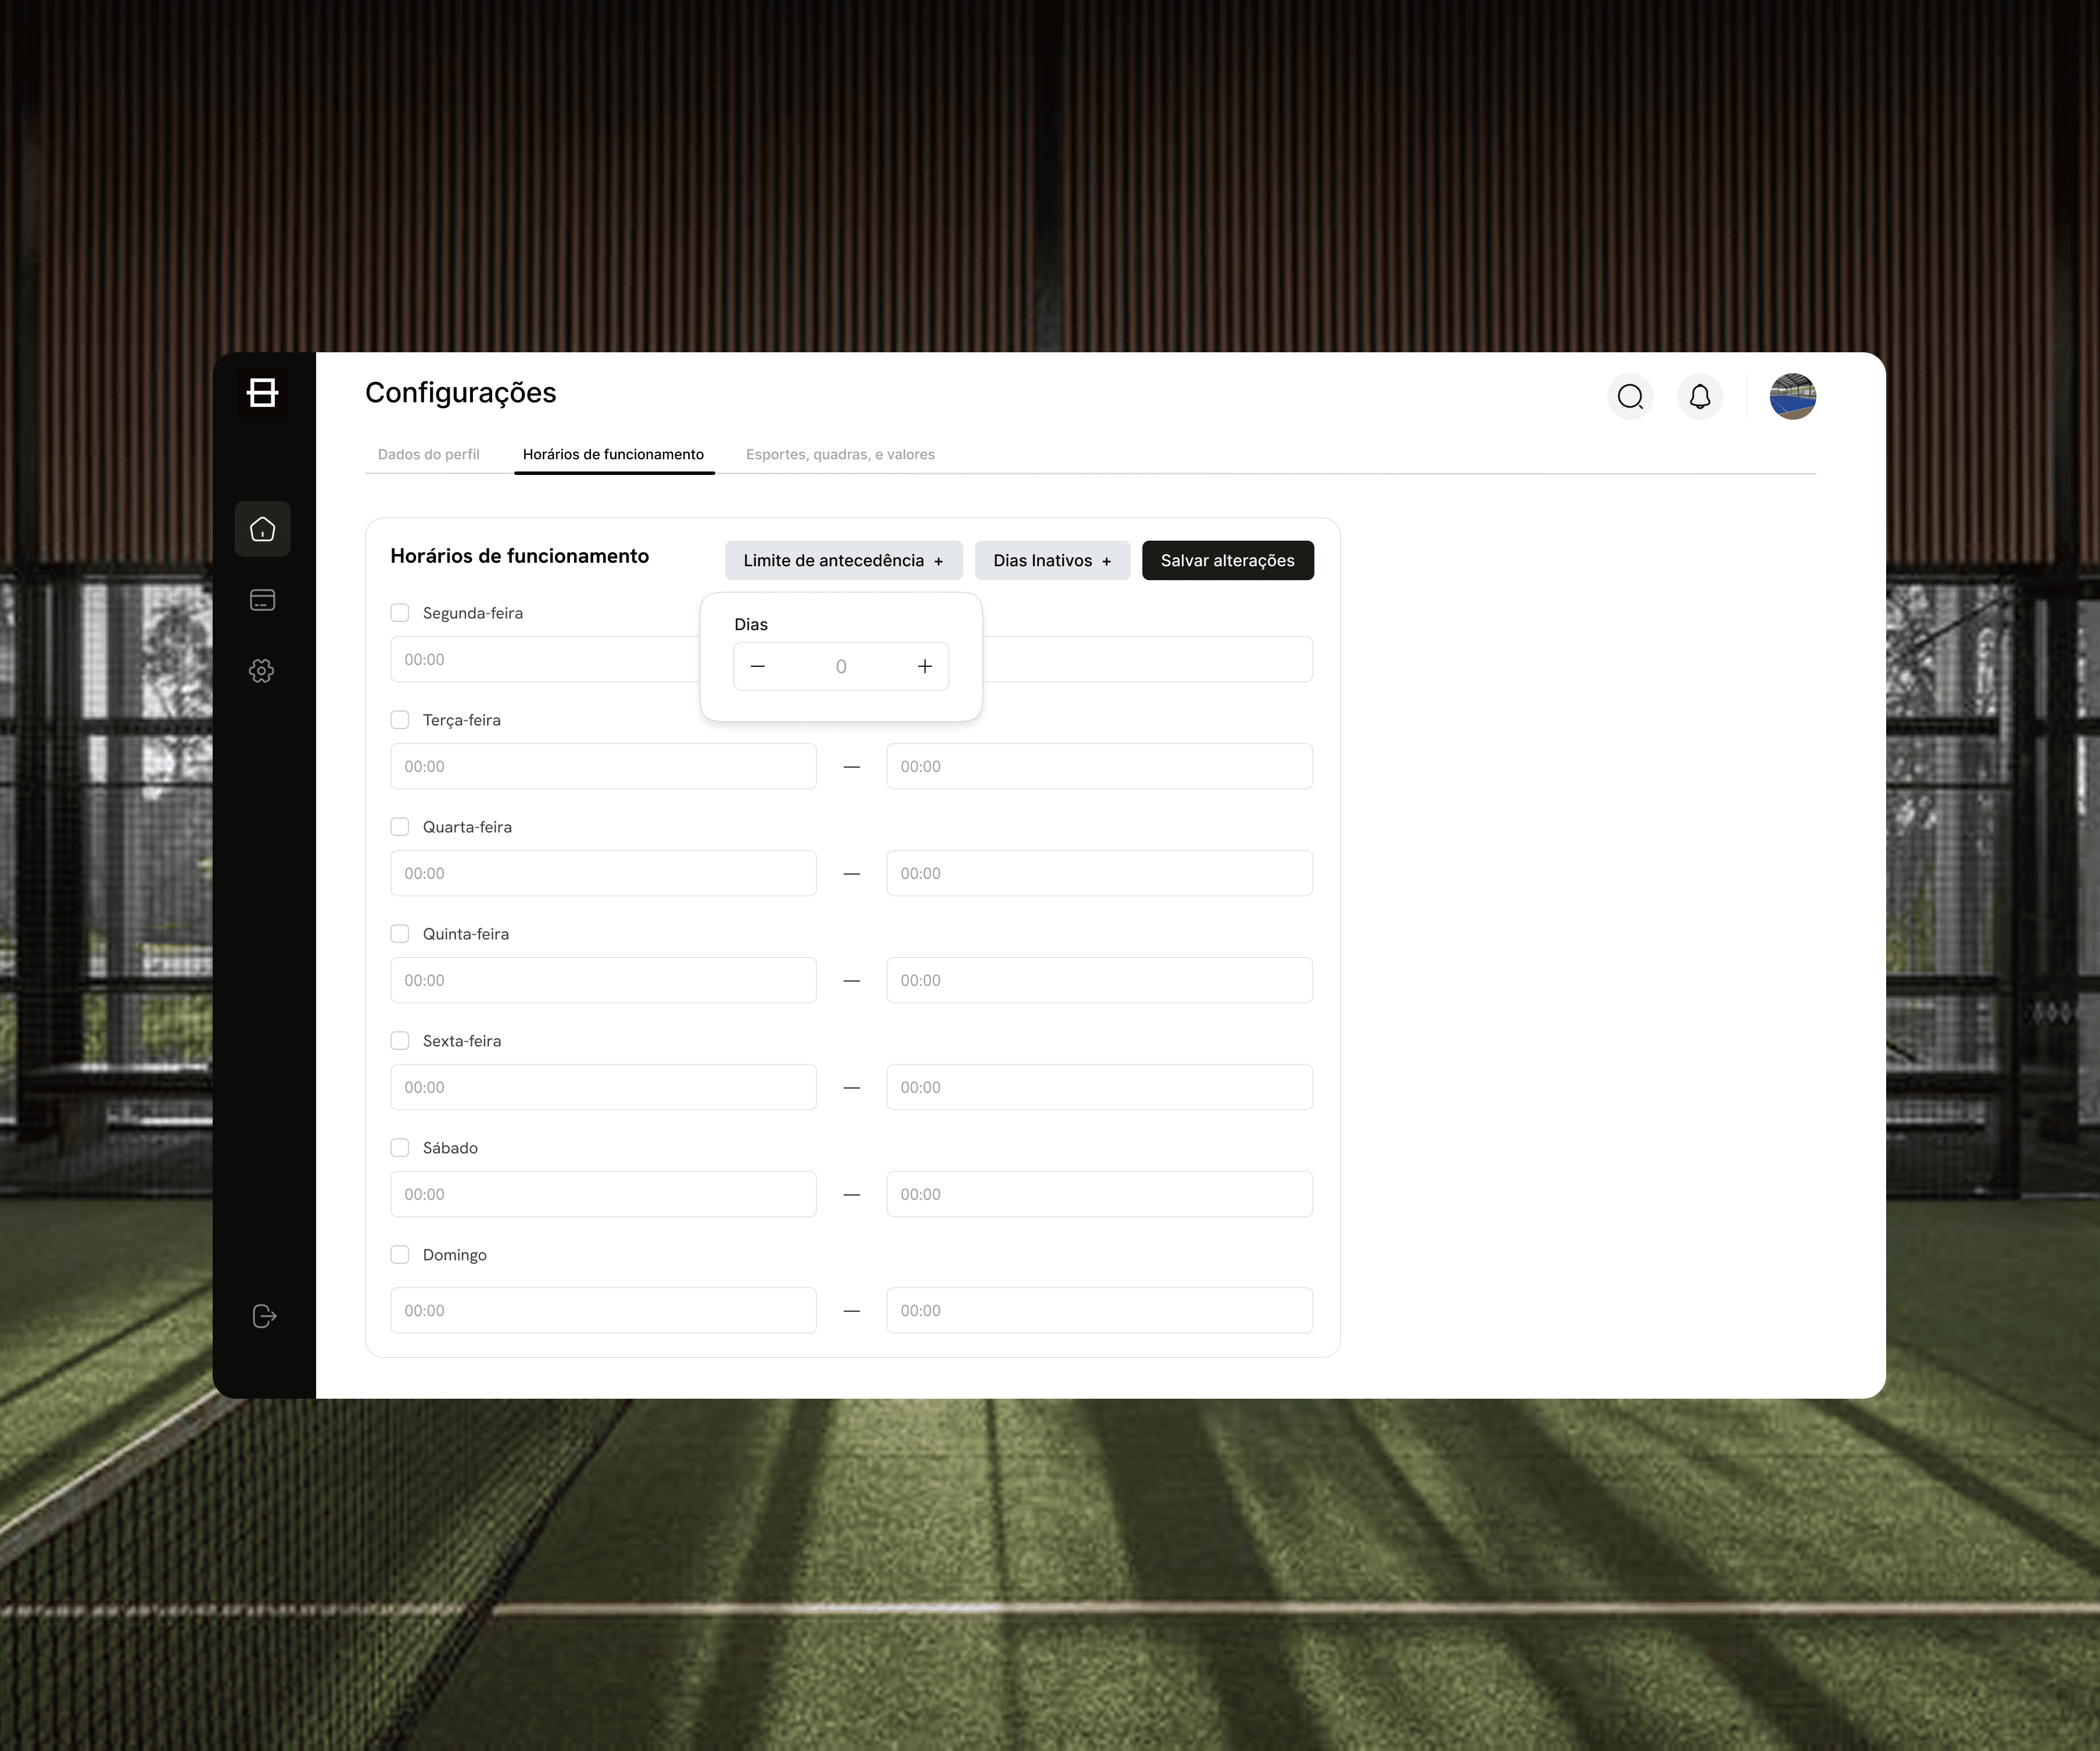Viewport: 2100px width, 1751px height.
Task: Tick the Sábado checkbox
Action: pos(400,1148)
